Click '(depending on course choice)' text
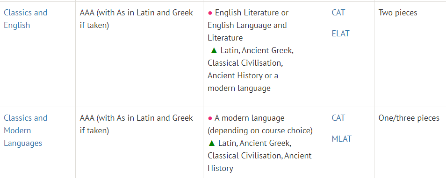This screenshot has height=178, width=446. 260,130
